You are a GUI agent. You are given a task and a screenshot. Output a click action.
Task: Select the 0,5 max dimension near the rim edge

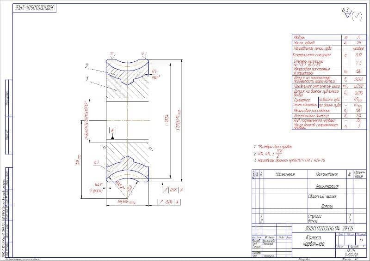click(155, 74)
